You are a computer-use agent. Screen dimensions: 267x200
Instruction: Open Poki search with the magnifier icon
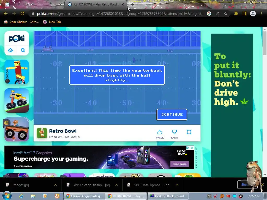[x=23, y=50]
